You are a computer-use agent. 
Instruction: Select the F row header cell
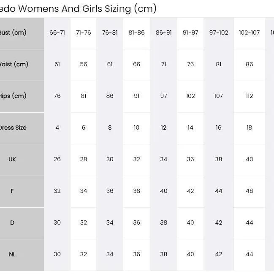[x=22, y=192]
